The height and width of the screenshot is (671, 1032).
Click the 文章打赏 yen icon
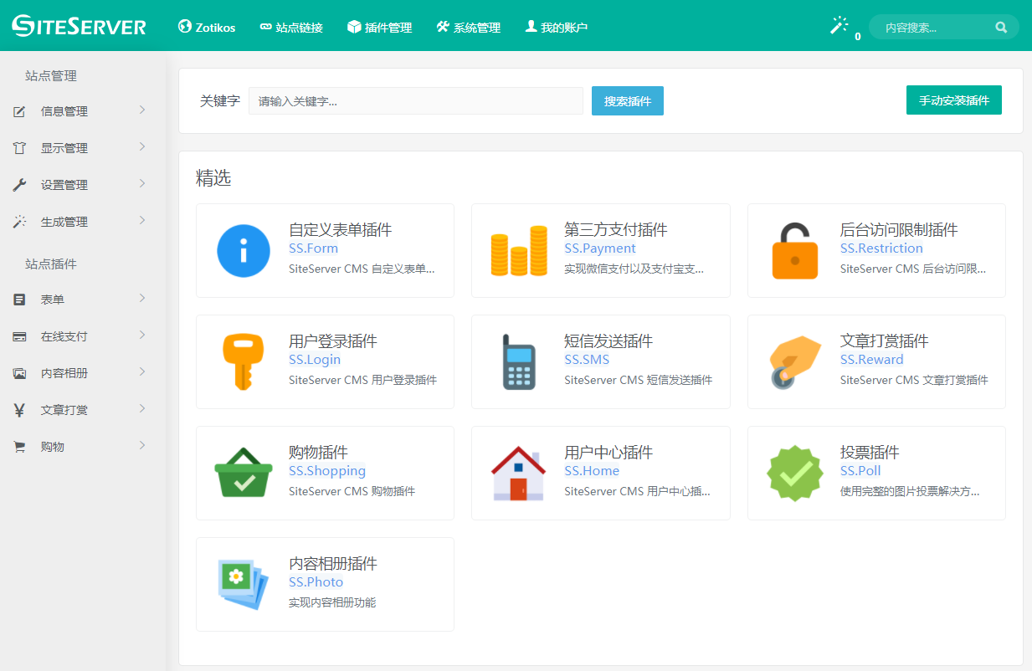click(x=19, y=410)
